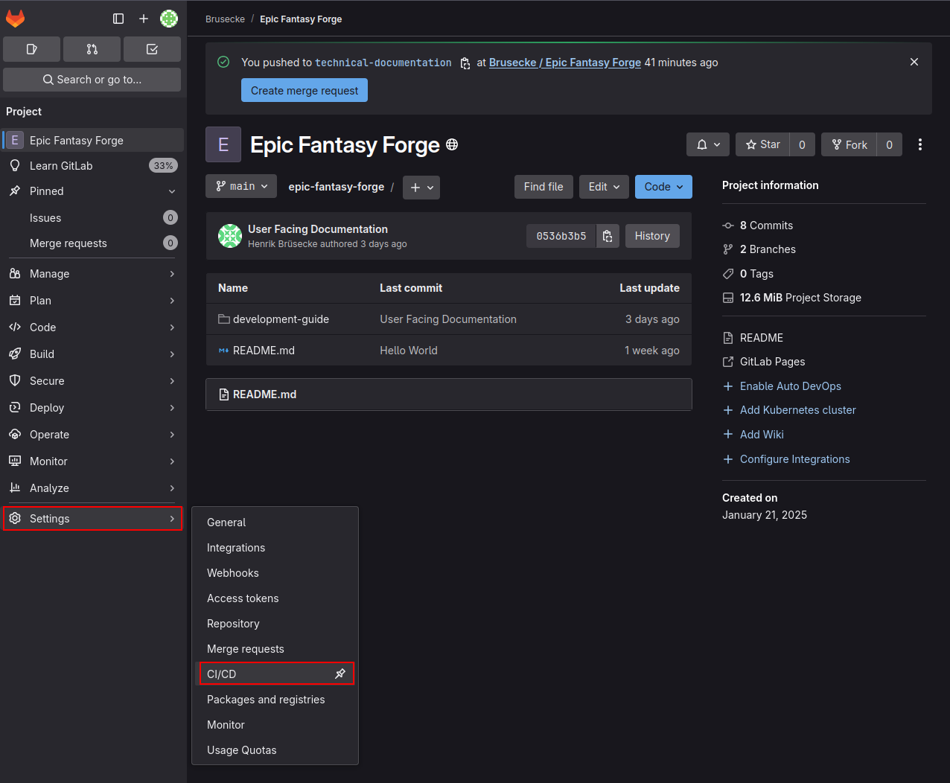Expand the Deploy menu
Viewport: 950px width, 783px height.
point(93,408)
